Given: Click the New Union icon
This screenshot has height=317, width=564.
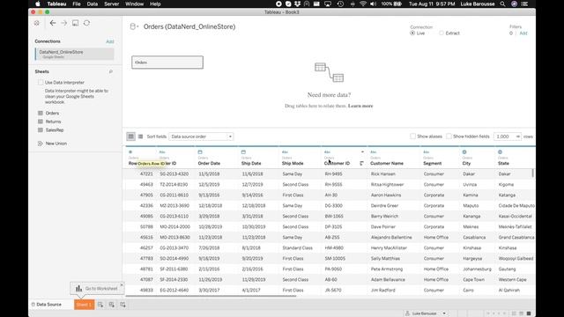Looking at the screenshot, I should coord(41,144).
